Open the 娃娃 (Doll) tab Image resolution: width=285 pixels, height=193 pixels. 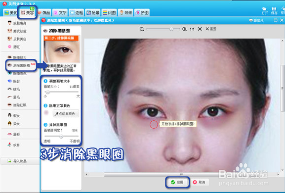coord(125,12)
